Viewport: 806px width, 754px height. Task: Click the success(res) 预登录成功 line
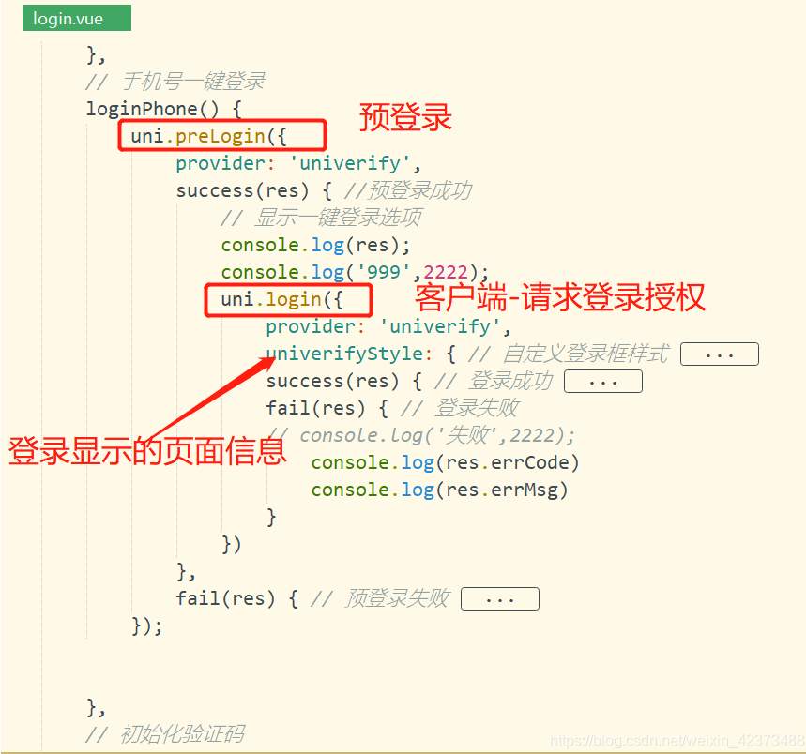[x=323, y=191]
